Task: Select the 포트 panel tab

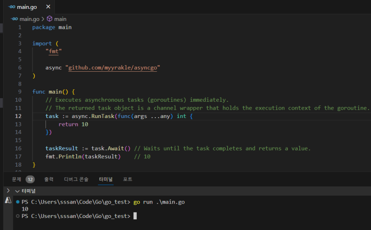Action: [128, 179]
